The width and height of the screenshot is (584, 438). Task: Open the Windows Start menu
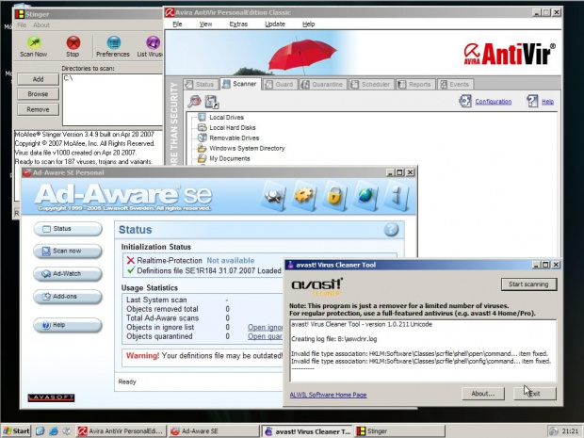(x=17, y=431)
